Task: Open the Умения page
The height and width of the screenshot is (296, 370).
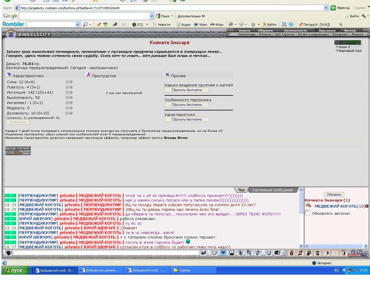Action: pos(265,34)
